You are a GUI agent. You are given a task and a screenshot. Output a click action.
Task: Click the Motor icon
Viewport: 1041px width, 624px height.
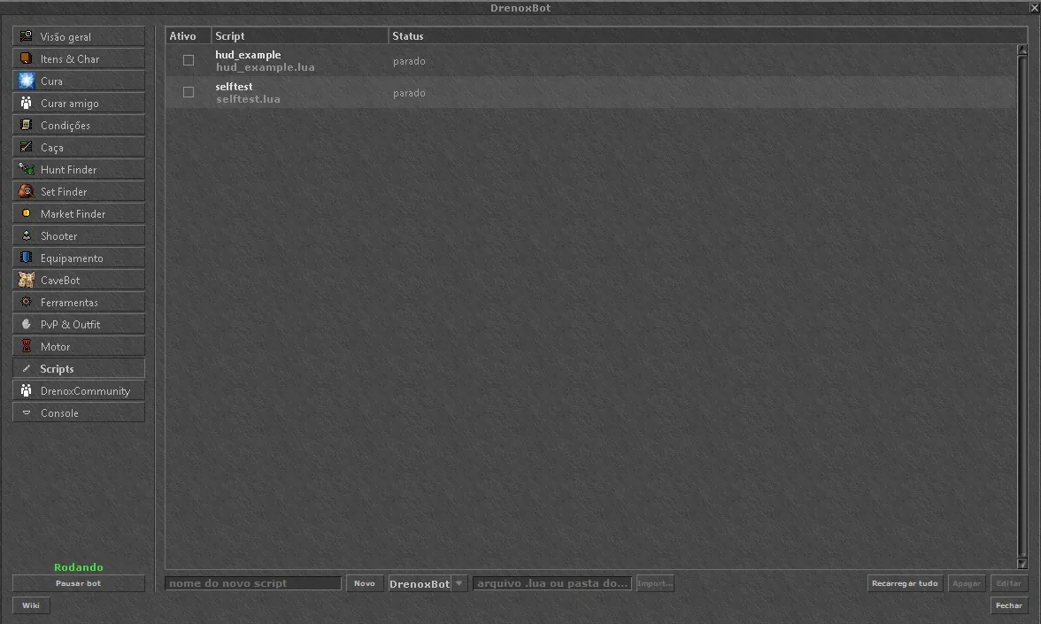pyautogui.click(x=26, y=346)
